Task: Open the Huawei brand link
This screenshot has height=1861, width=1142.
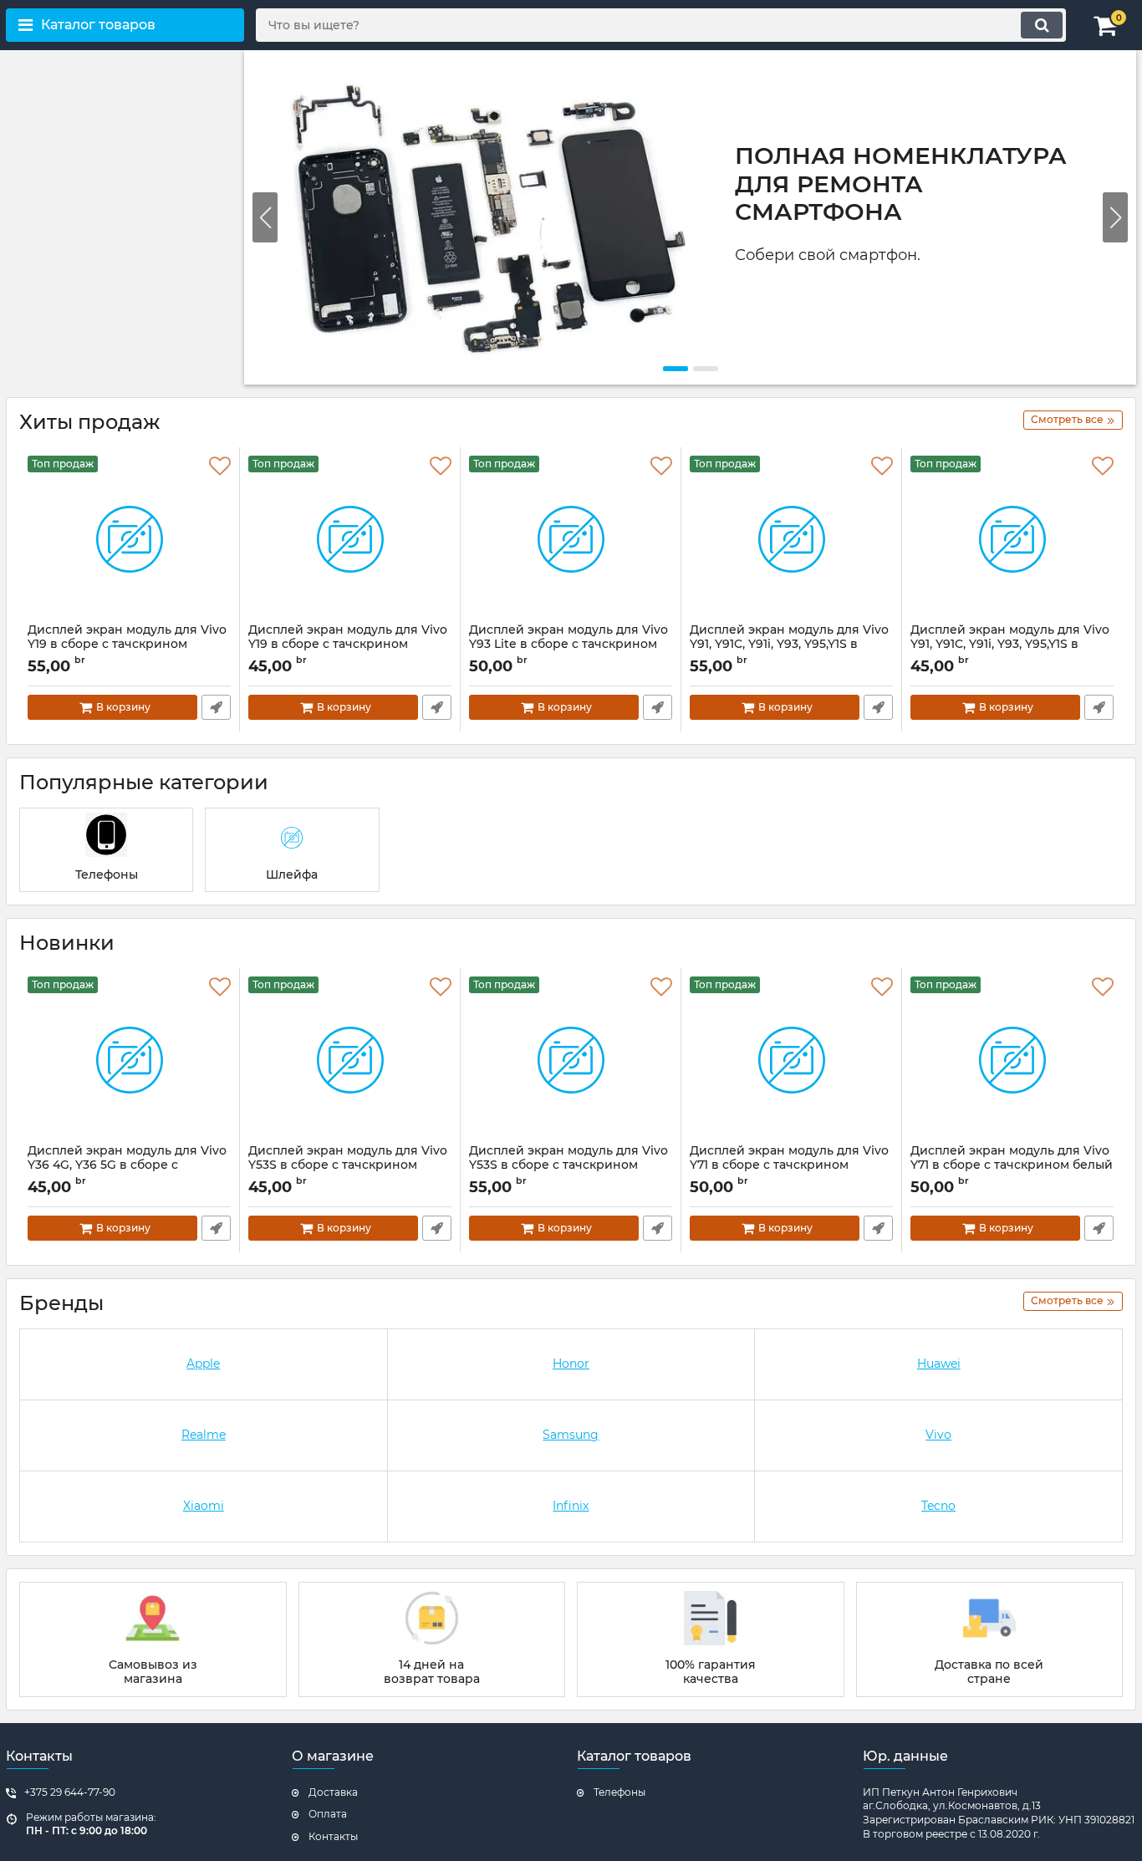Action: (938, 1364)
